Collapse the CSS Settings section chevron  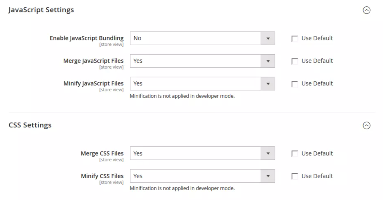pyautogui.click(x=367, y=125)
